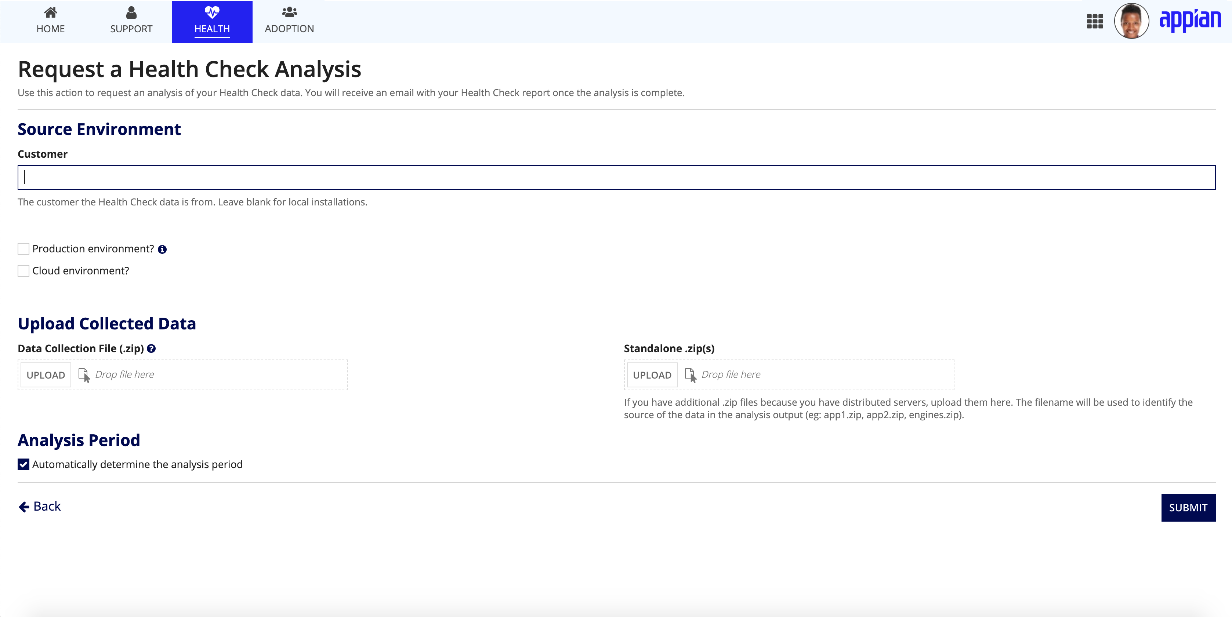Viewport: 1232px width, 617px height.
Task: Disable Automatically determine the analysis period
Action: [x=23, y=464]
